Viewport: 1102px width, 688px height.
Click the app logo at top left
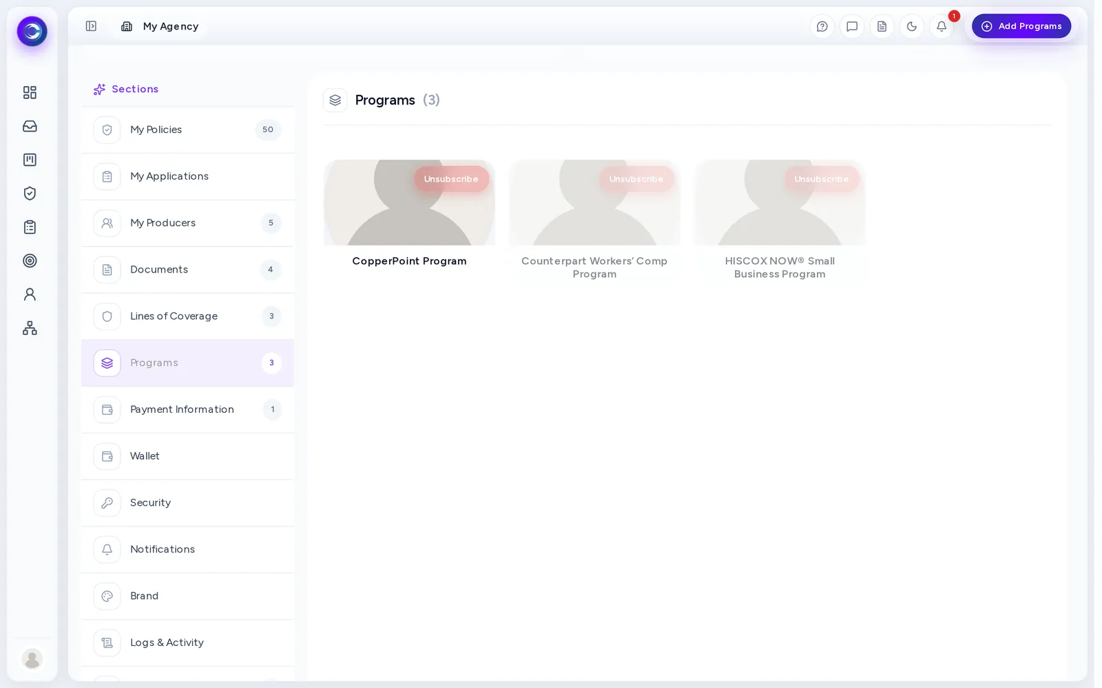pos(32,32)
